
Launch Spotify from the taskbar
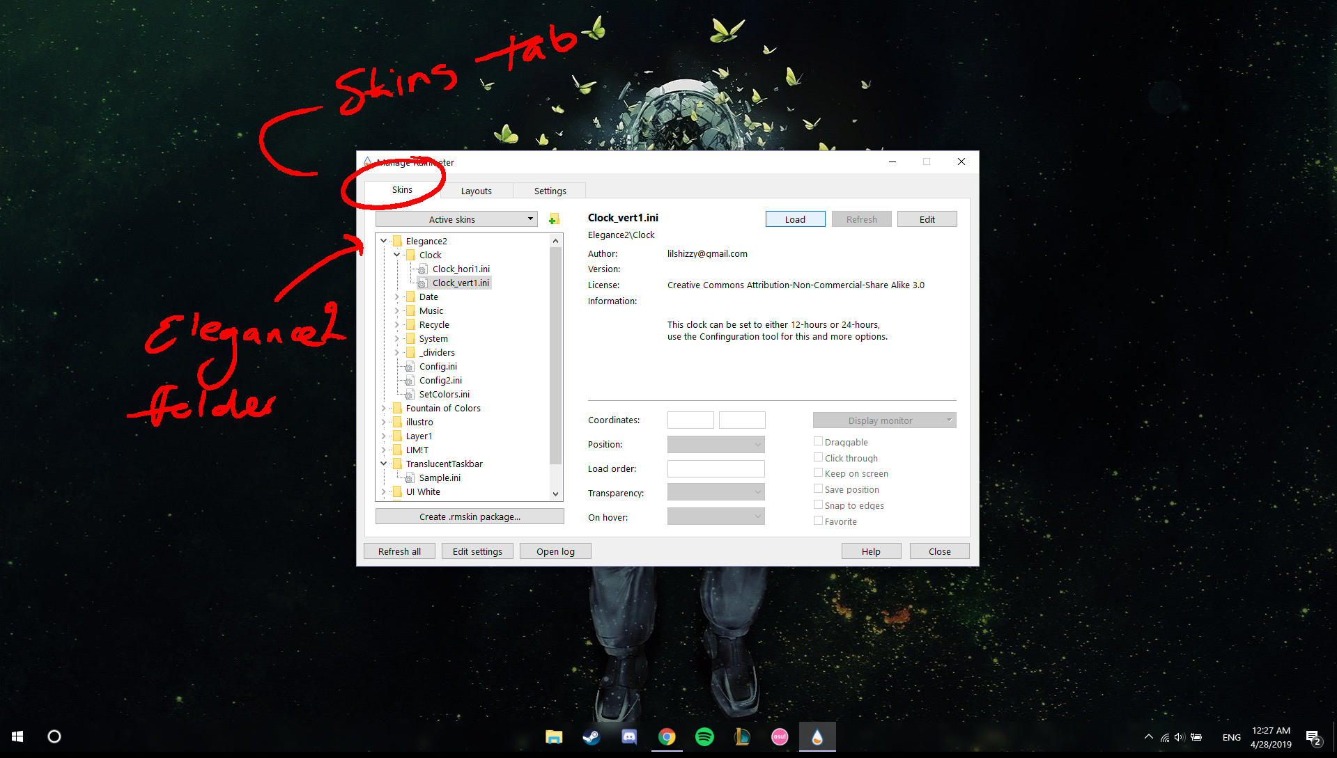tap(704, 736)
